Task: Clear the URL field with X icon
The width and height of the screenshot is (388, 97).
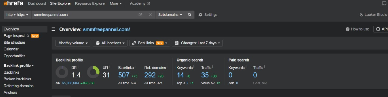Action: tap(150, 15)
